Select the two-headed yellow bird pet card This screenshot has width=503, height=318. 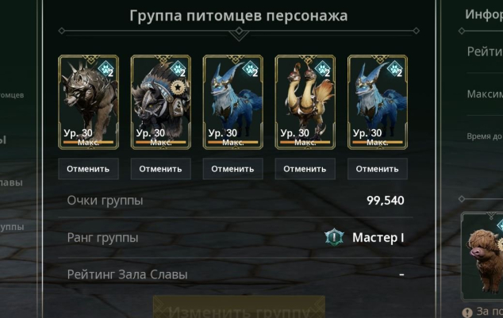[305, 102]
